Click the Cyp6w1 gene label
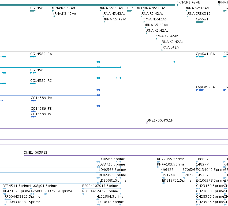Image resolution: width=228 pixels, height=206 pixels. tap(202, 19)
